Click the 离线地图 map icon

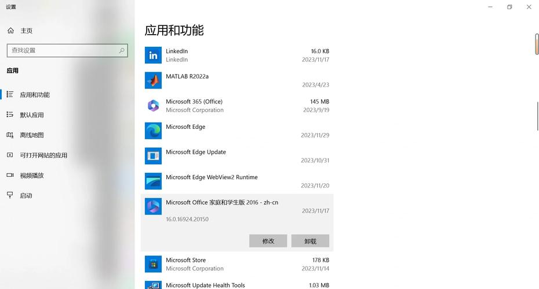click(x=10, y=135)
